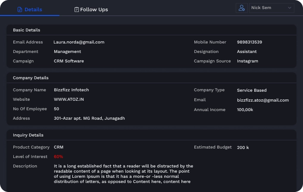
Task: Click the Details tab document icon
Action: (x=20, y=9)
